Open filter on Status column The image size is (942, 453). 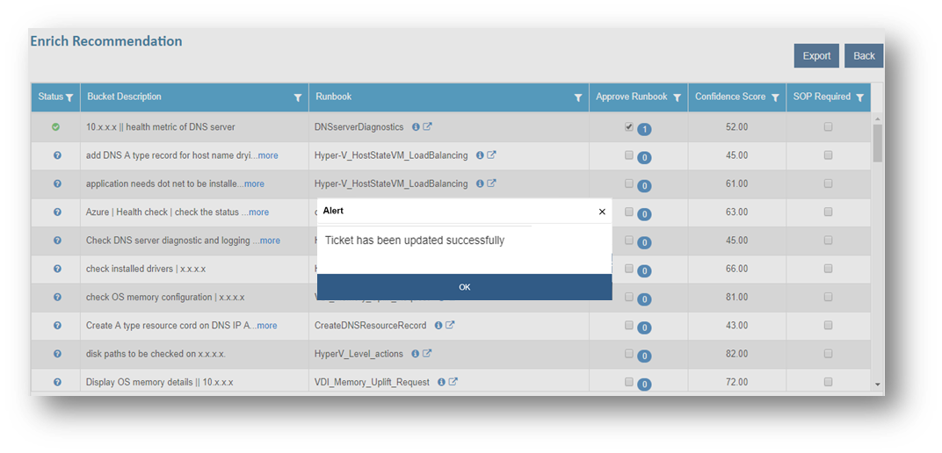(x=69, y=97)
